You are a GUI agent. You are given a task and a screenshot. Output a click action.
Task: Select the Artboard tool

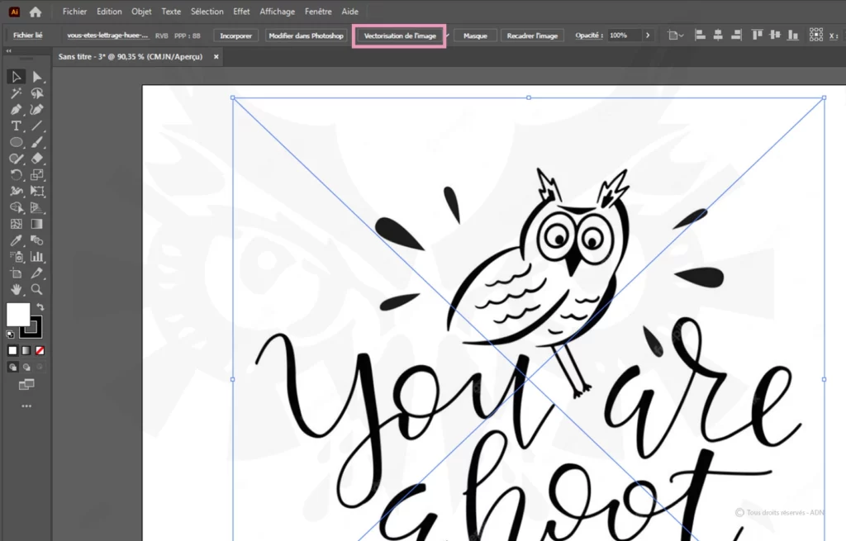pyautogui.click(x=17, y=273)
